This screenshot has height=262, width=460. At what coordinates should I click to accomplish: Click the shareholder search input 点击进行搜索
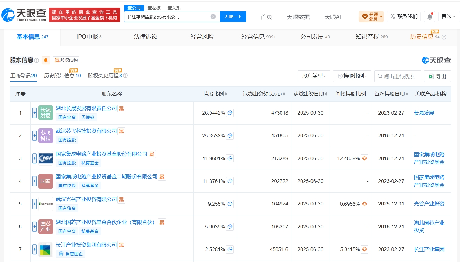tap(398, 76)
